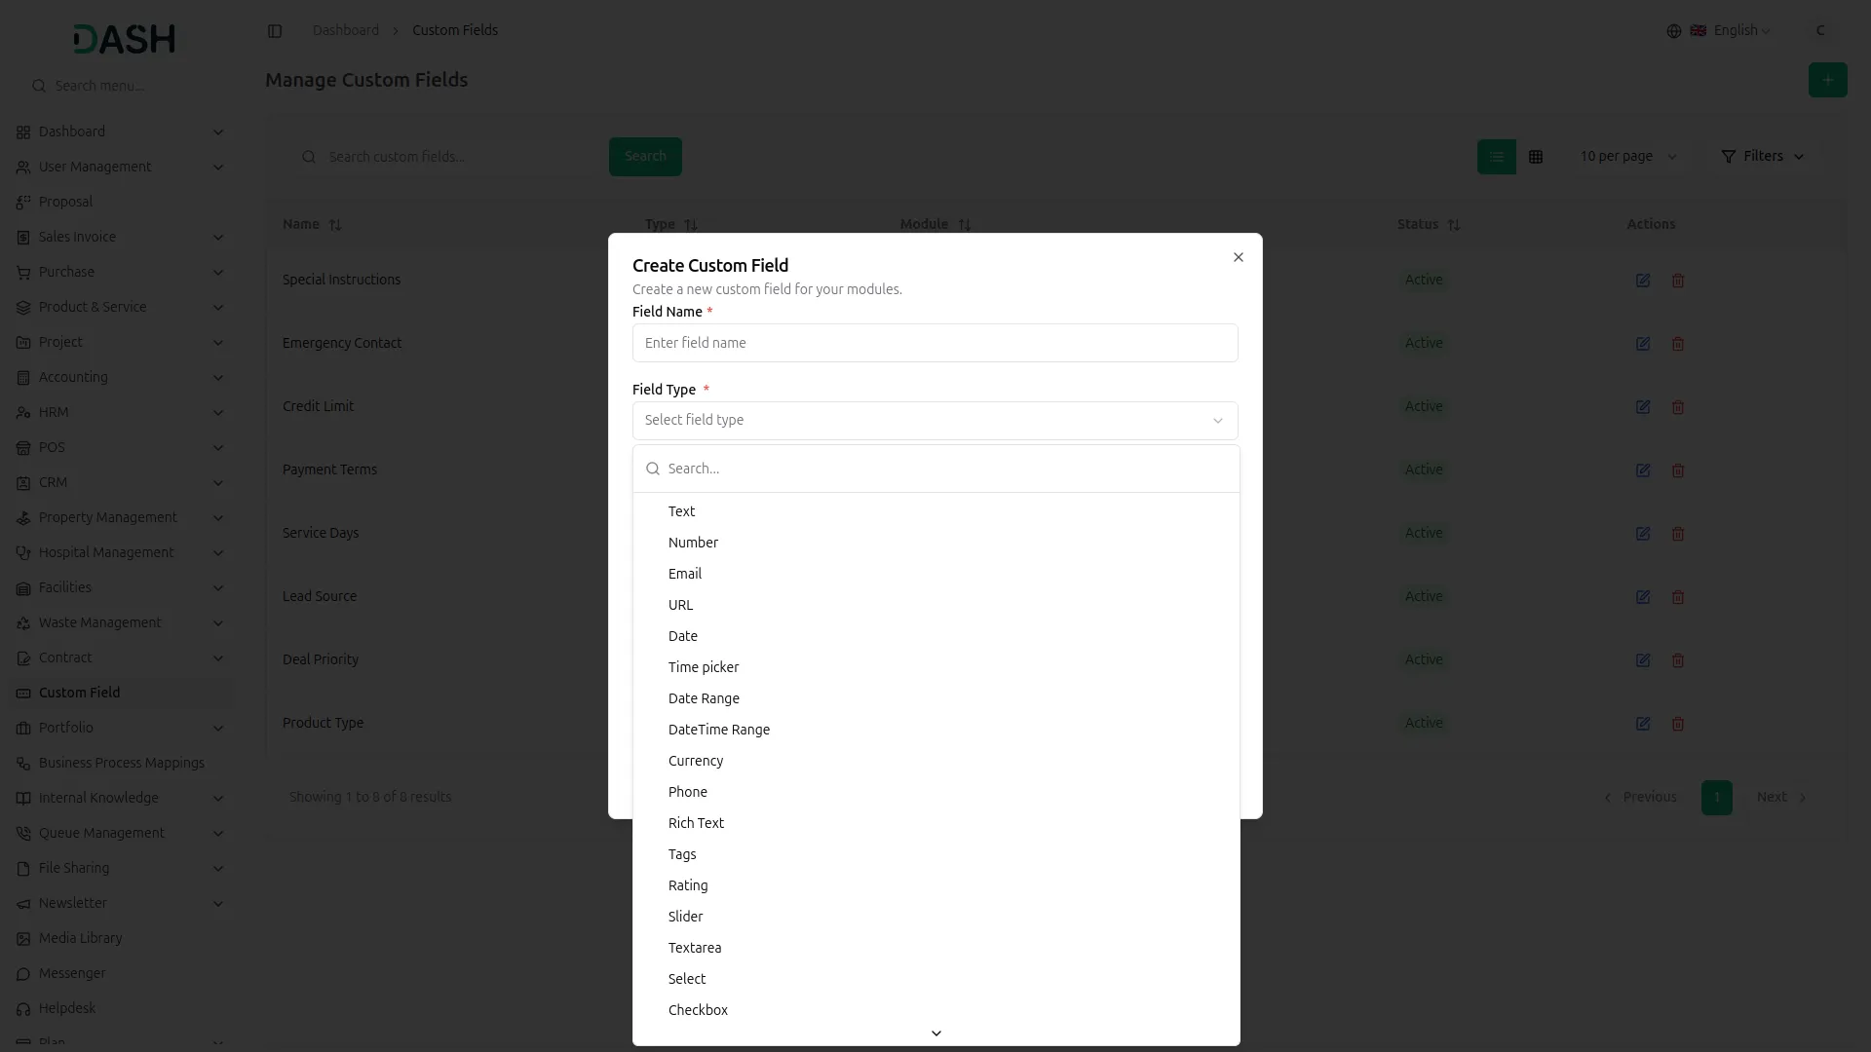Image resolution: width=1871 pixels, height=1052 pixels.
Task: Delete the Product Type custom field
Action: click(x=1677, y=724)
